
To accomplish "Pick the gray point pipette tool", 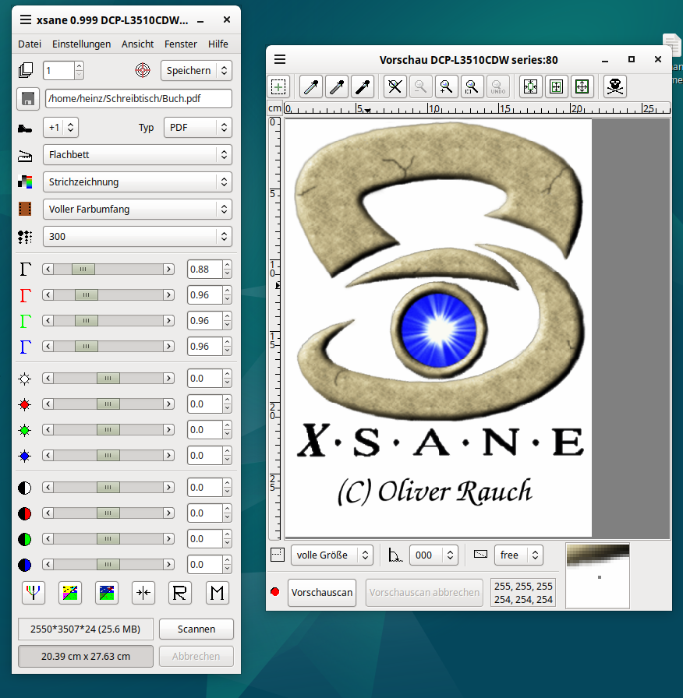I will 337,86.
